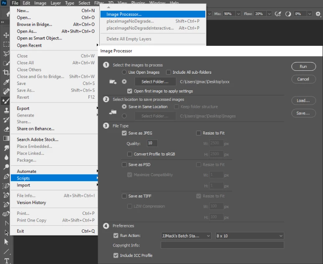Select the History Brush tool

pyautogui.click(x=6, y=120)
